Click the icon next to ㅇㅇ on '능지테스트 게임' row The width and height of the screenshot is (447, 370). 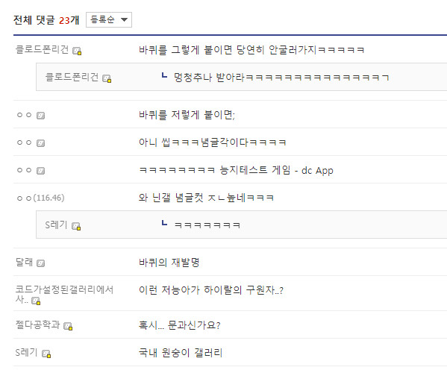[x=40, y=171]
